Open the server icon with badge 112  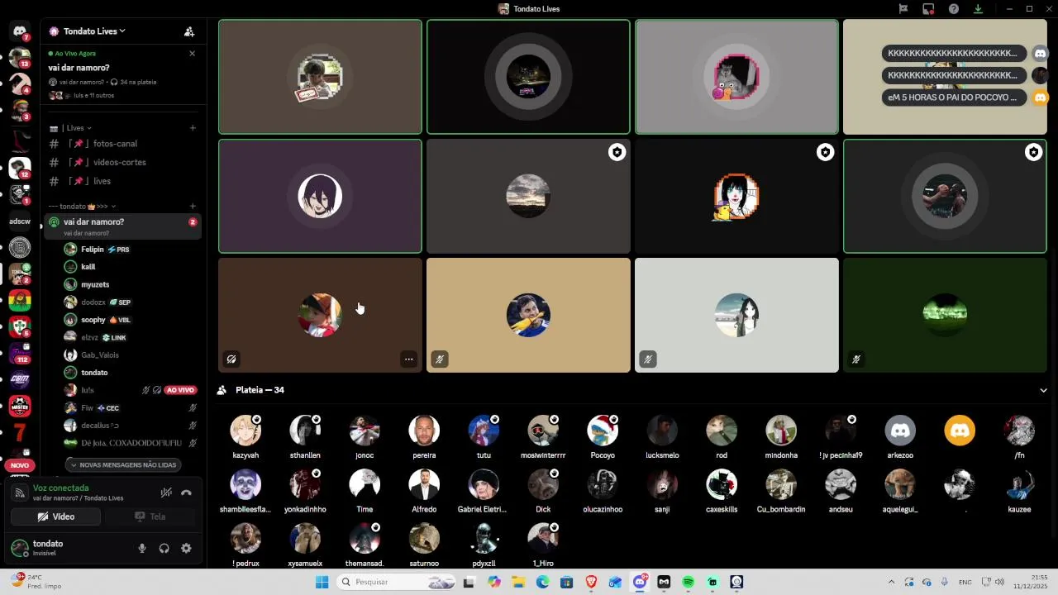(20, 353)
